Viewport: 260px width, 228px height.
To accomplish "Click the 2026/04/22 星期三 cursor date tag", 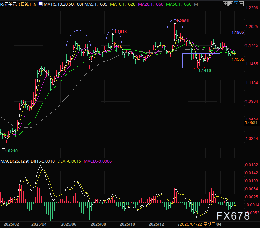I will (198, 224).
